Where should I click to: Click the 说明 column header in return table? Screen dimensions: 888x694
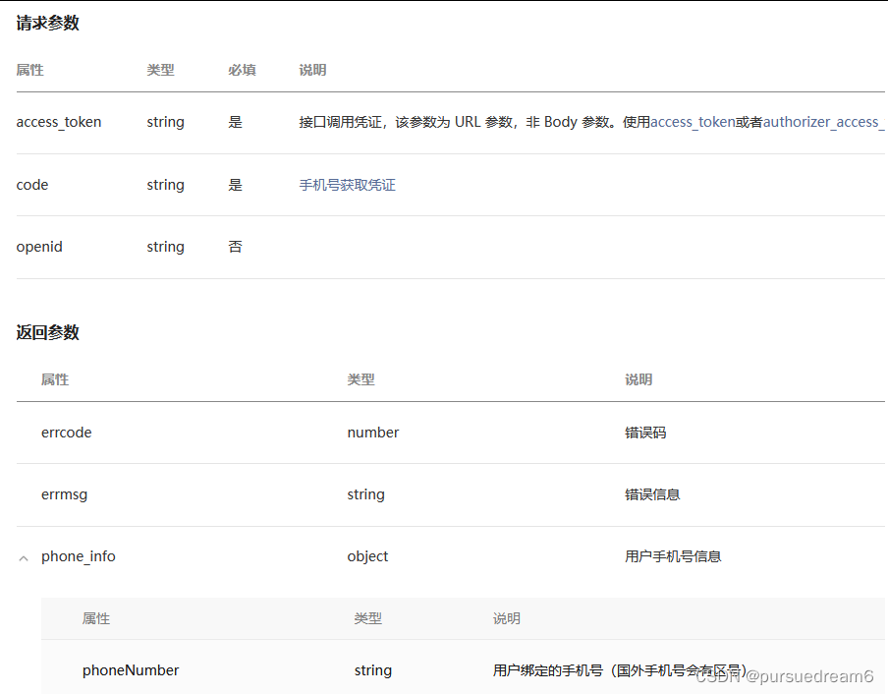pyautogui.click(x=638, y=379)
